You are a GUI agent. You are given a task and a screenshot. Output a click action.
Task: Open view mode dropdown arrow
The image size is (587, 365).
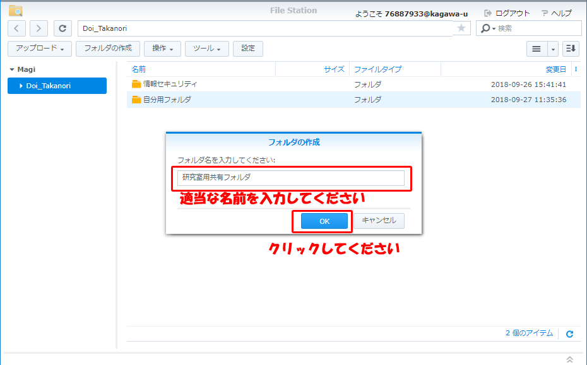click(x=553, y=49)
